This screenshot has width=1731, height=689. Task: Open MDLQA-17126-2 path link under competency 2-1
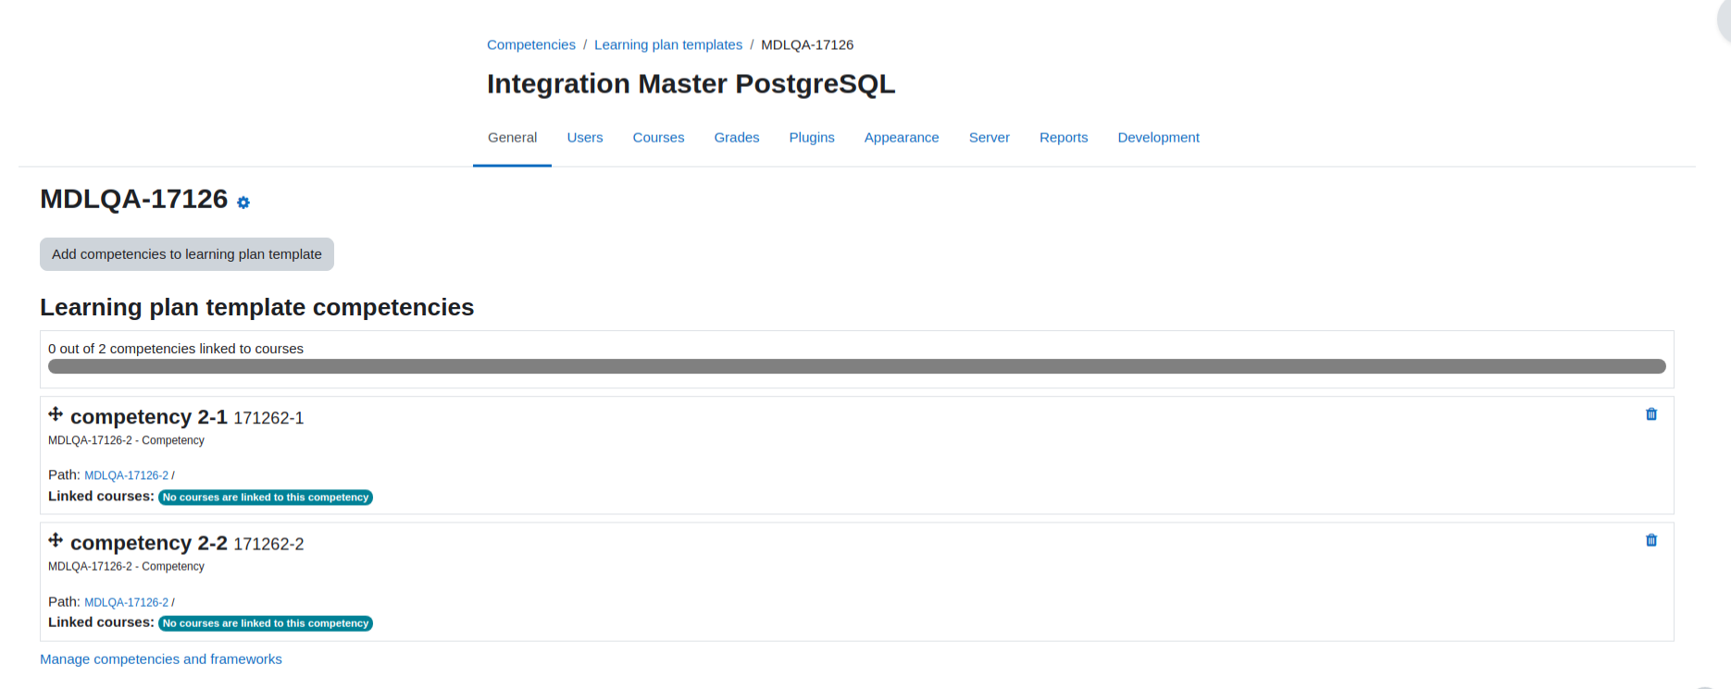(x=127, y=475)
